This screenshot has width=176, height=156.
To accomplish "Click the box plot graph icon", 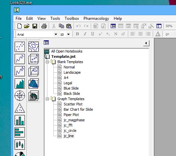I will (x=20, y=144).
